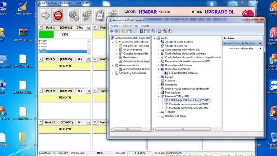
Task: Toggle the action pane icon in the toolbar
Action: (x=147, y=31)
